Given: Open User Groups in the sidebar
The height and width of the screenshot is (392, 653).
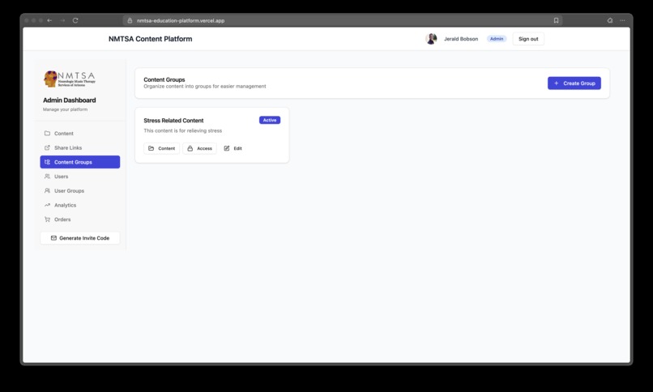Looking at the screenshot, I should 80,190.
